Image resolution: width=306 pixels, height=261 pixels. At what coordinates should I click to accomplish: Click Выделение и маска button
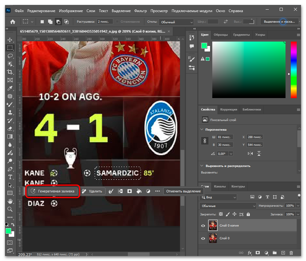pyautogui.click(x=279, y=22)
